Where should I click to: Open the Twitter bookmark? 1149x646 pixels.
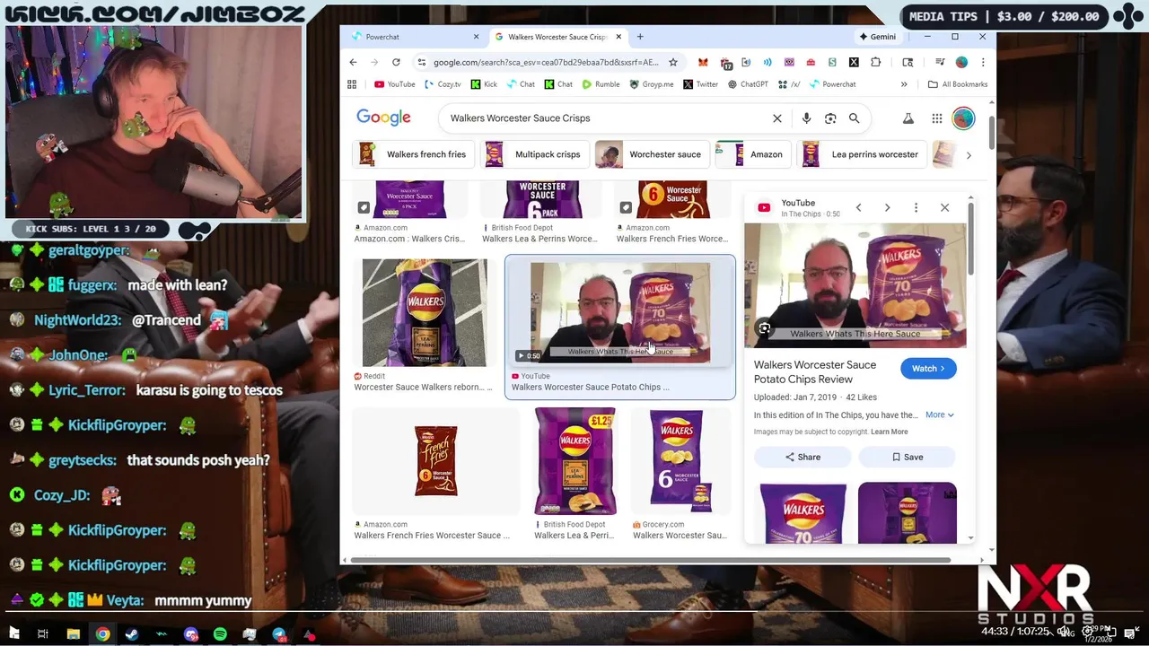pyautogui.click(x=700, y=84)
